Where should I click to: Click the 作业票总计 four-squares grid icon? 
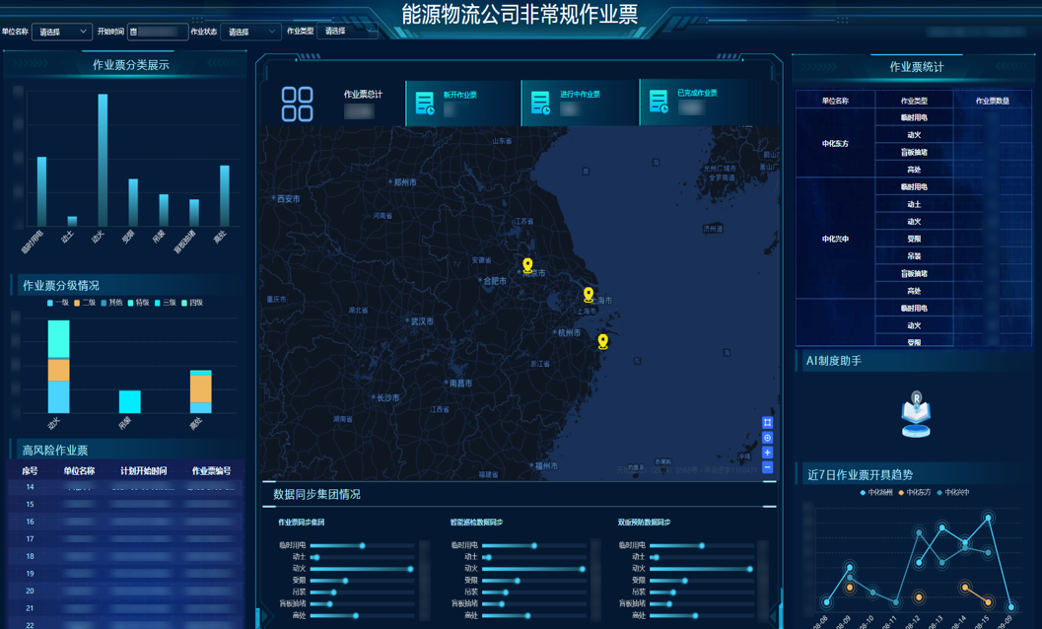(297, 104)
